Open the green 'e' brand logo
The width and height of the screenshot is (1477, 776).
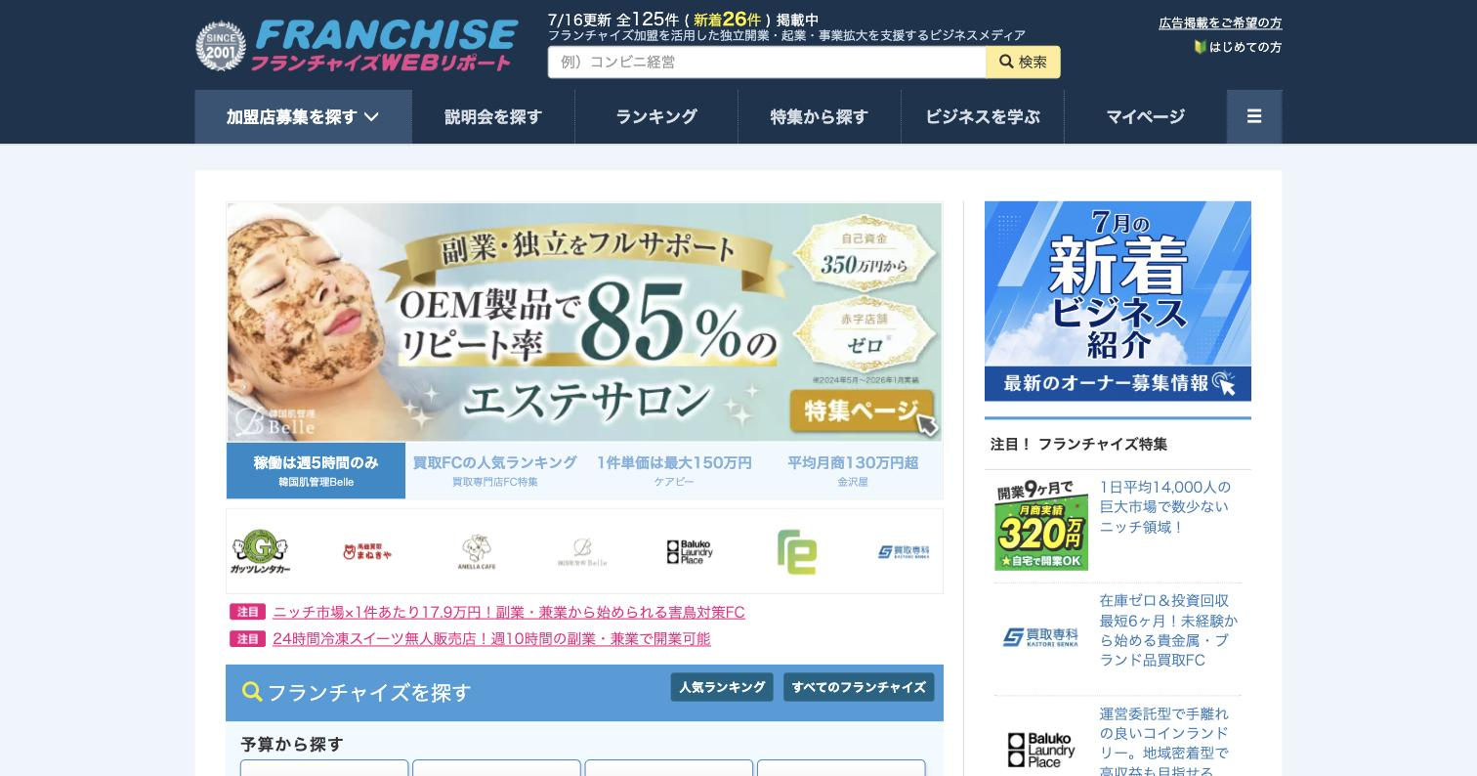796,552
